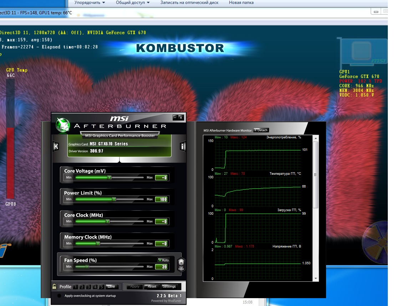Toggle Auto fan speed mode
Viewport: 411px width, 306px height.
[163, 260]
